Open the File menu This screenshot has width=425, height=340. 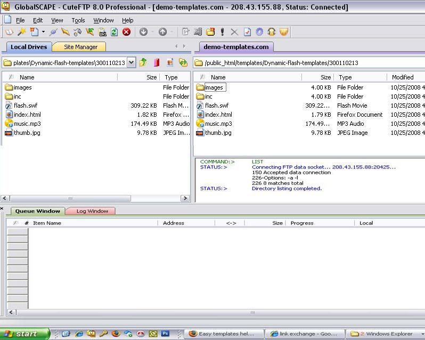pyautogui.click(x=20, y=20)
